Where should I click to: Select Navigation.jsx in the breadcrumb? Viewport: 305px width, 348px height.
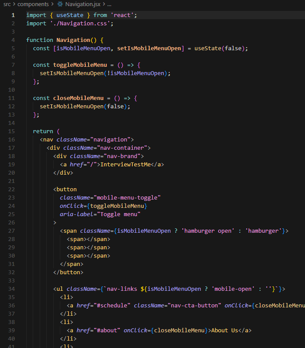pos(83,4)
